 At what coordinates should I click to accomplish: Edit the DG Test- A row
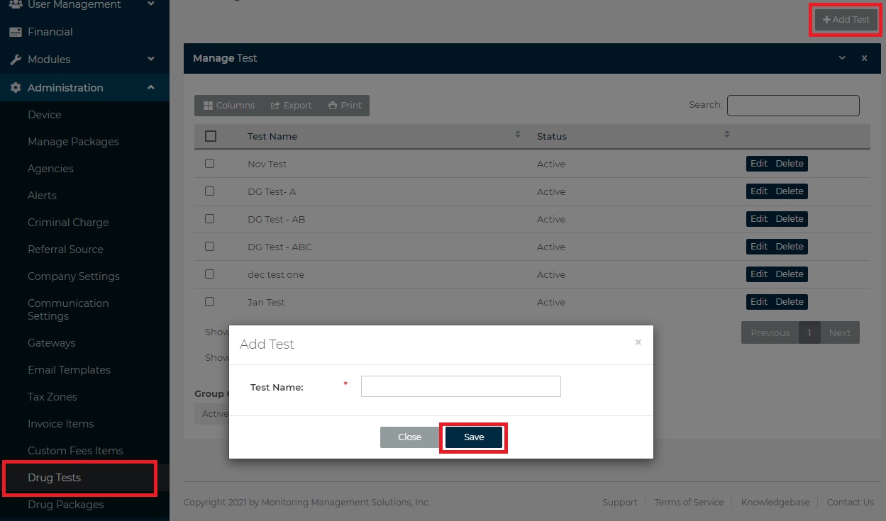tap(759, 191)
